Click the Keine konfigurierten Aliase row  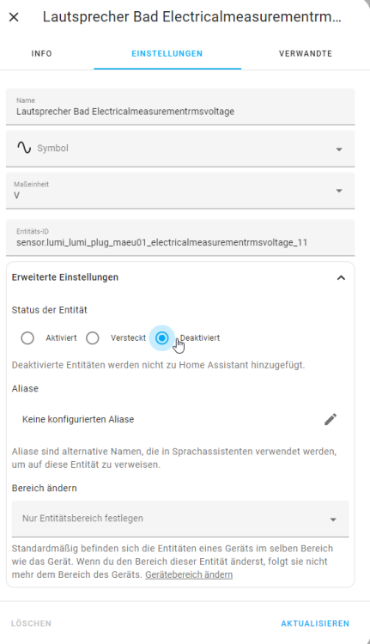(x=180, y=419)
